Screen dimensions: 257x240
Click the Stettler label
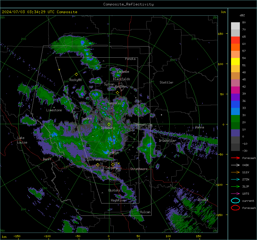point(166,82)
